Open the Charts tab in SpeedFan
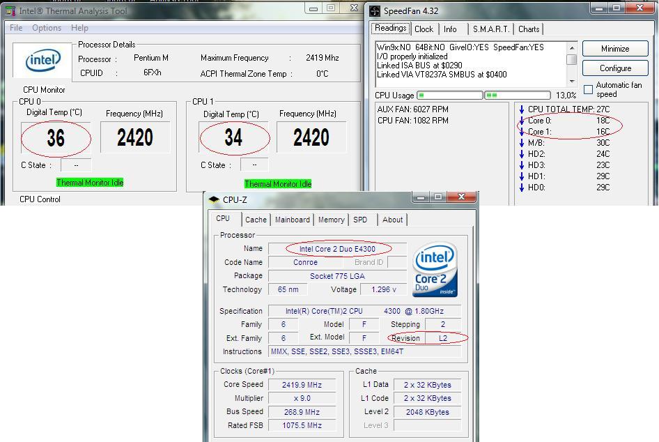Screen dimensions: 659x442 tap(529, 29)
